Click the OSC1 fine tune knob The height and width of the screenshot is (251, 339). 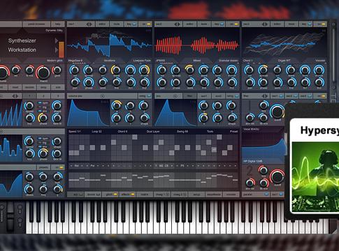pos(116,82)
